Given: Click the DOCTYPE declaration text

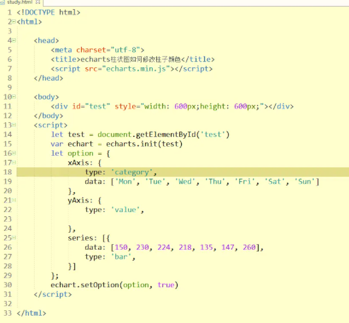Looking at the screenshot, I should 48,12.
